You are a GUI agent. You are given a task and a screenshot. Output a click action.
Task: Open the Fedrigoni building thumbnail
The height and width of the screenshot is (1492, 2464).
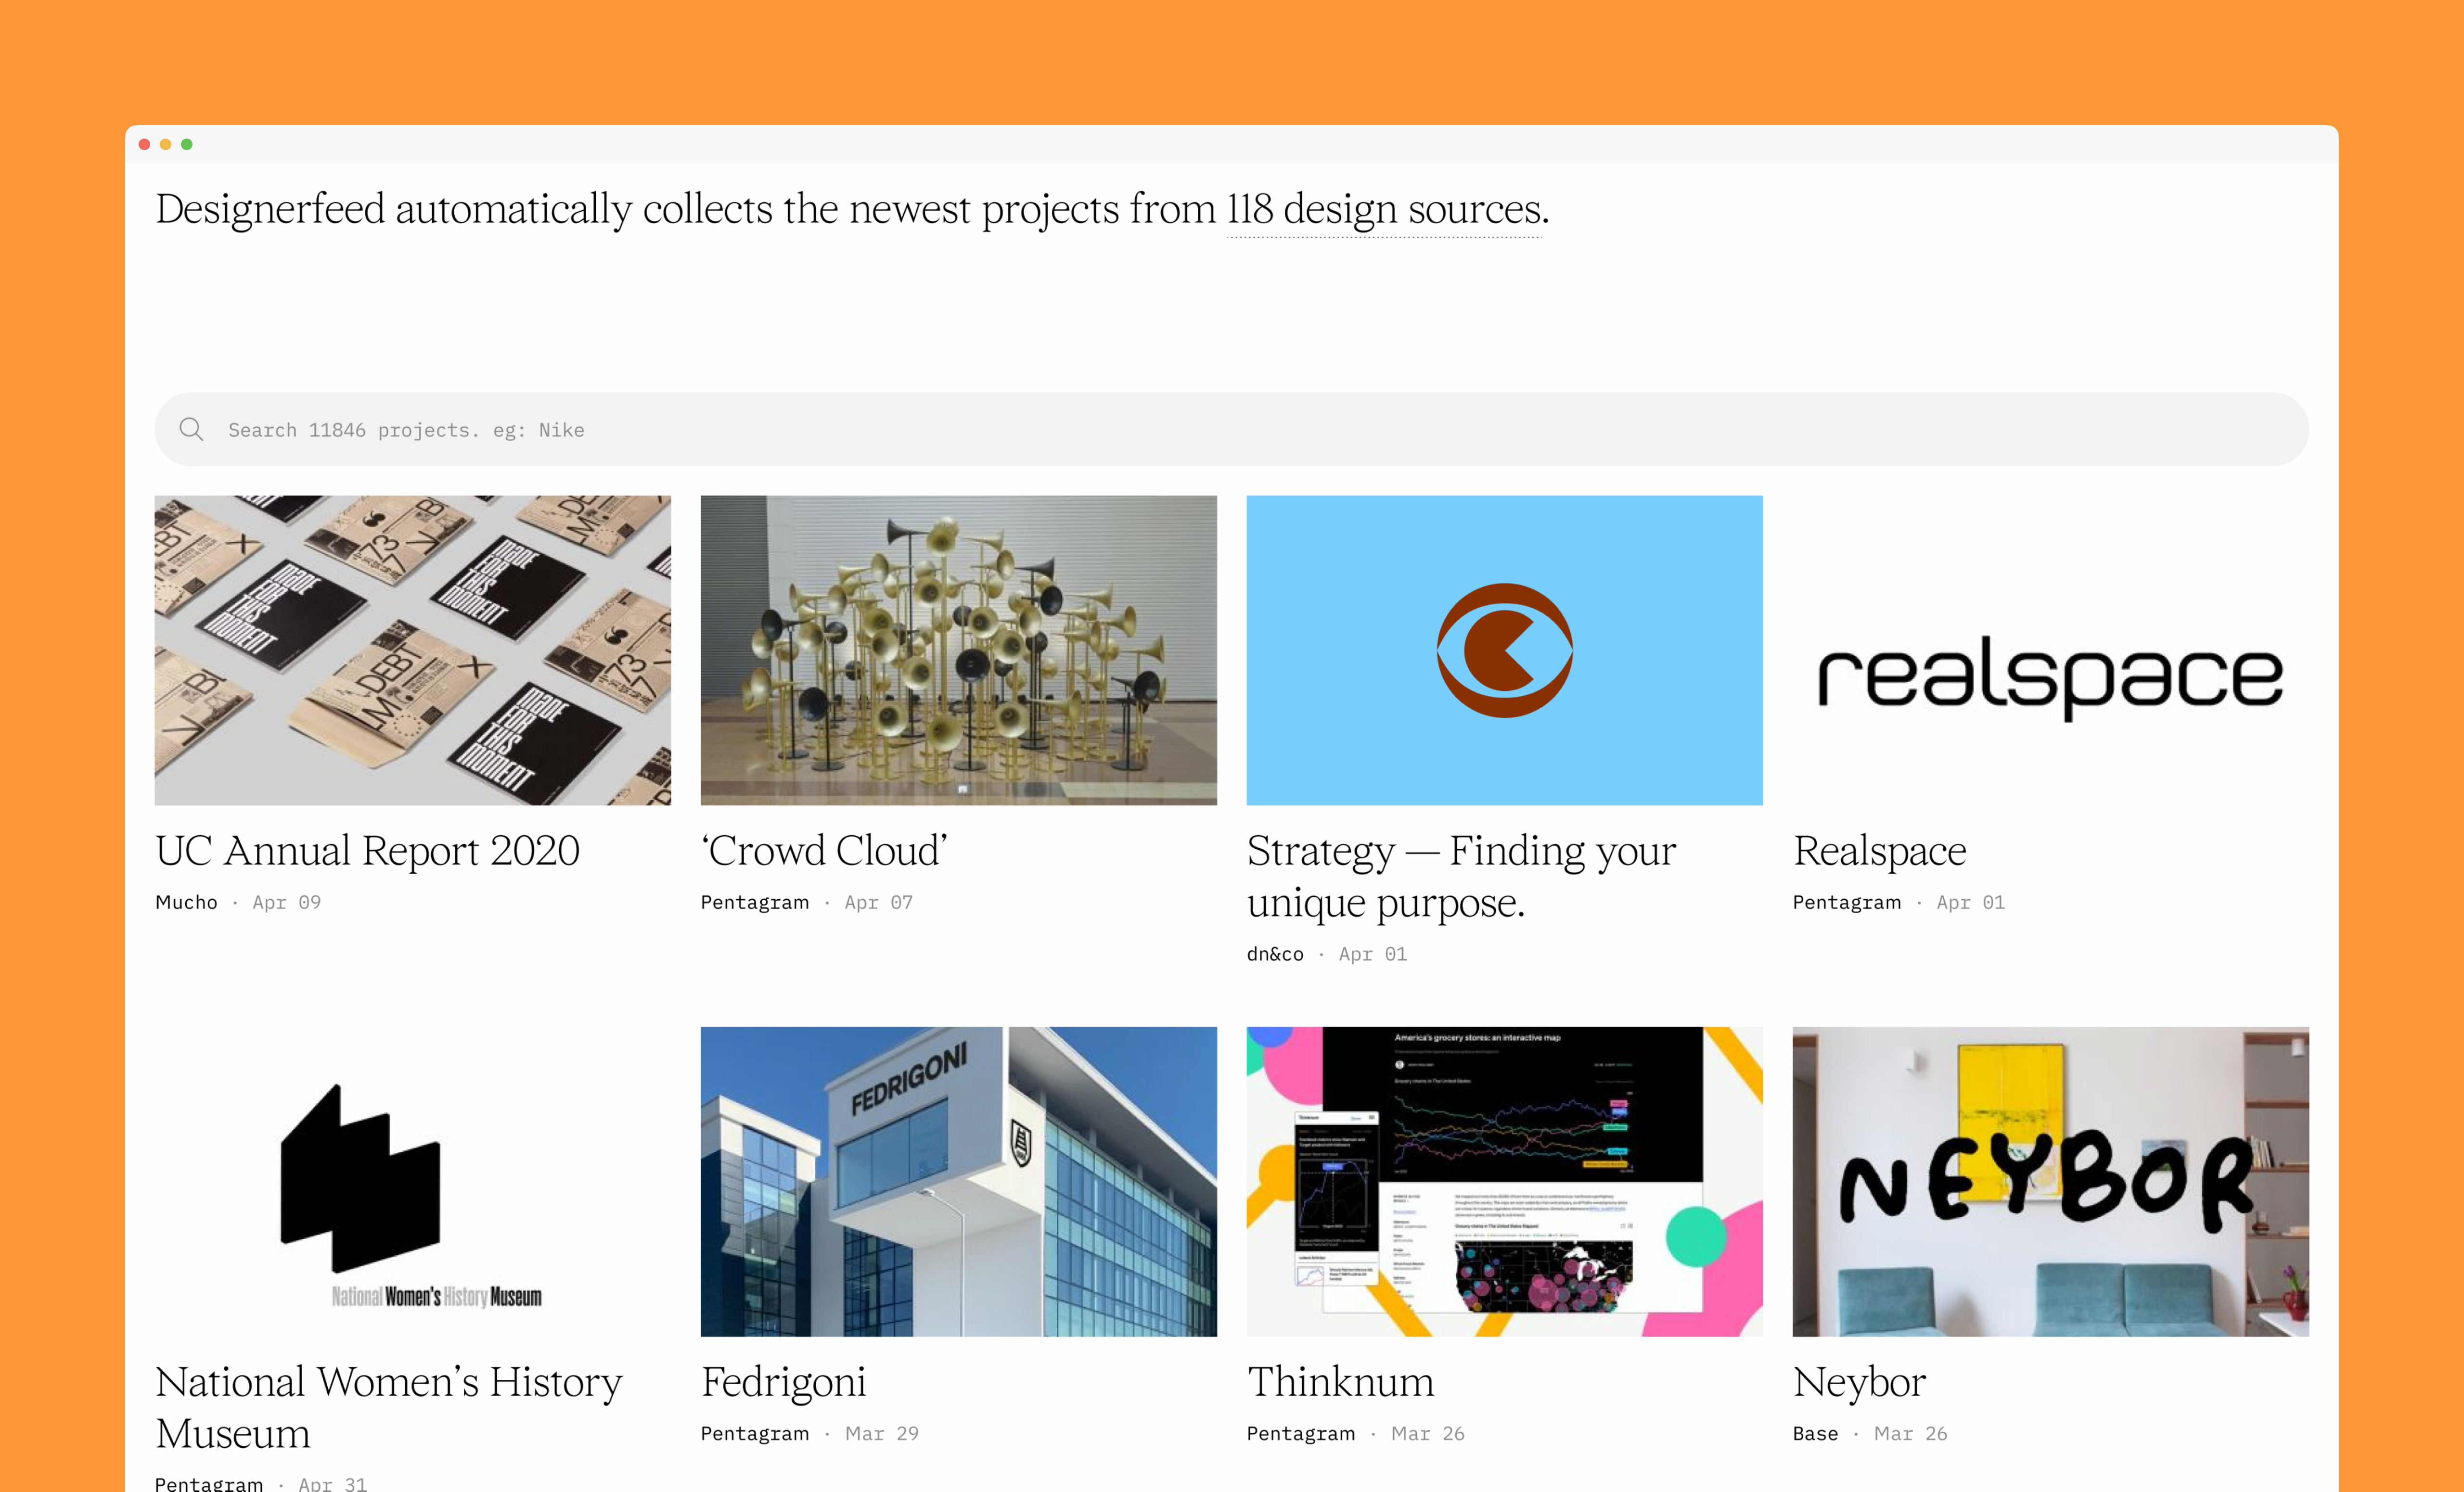tap(958, 1181)
